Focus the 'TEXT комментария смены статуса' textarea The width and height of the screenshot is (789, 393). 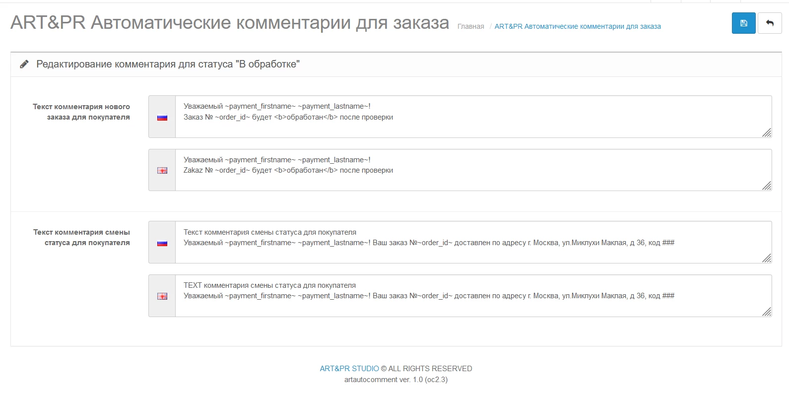pyautogui.click(x=473, y=296)
